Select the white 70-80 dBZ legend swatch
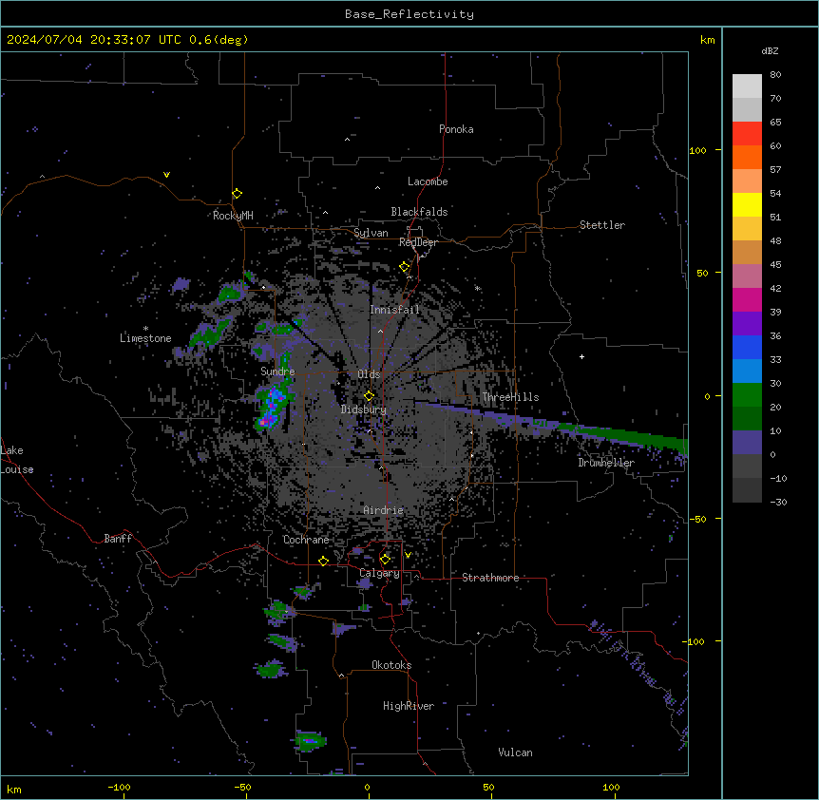The height and width of the screenshot is (800, 819). 747,86
